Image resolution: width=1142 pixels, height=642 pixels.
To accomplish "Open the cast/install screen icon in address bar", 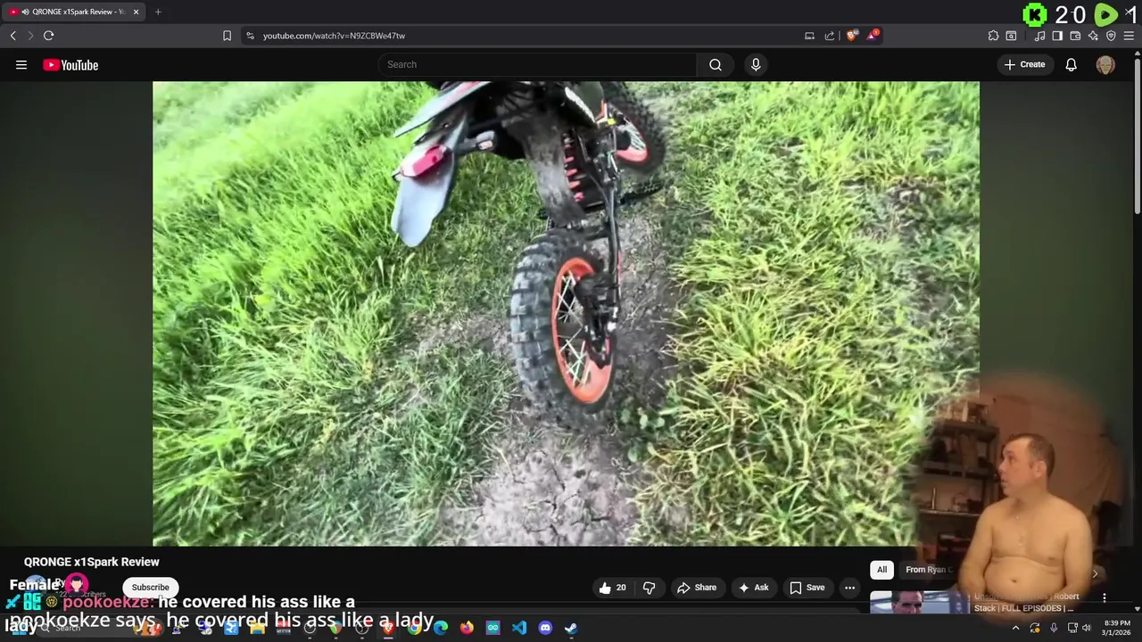I will coord(809,36).
